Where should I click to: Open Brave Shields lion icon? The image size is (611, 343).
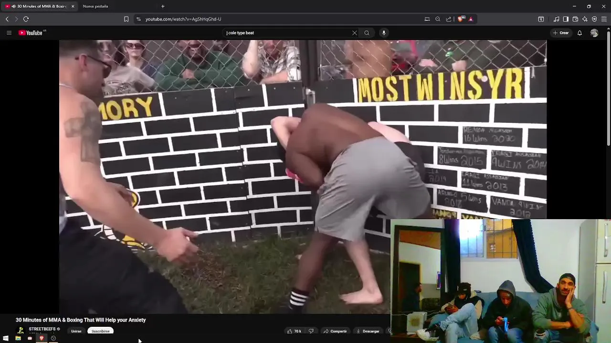point(460,19)
